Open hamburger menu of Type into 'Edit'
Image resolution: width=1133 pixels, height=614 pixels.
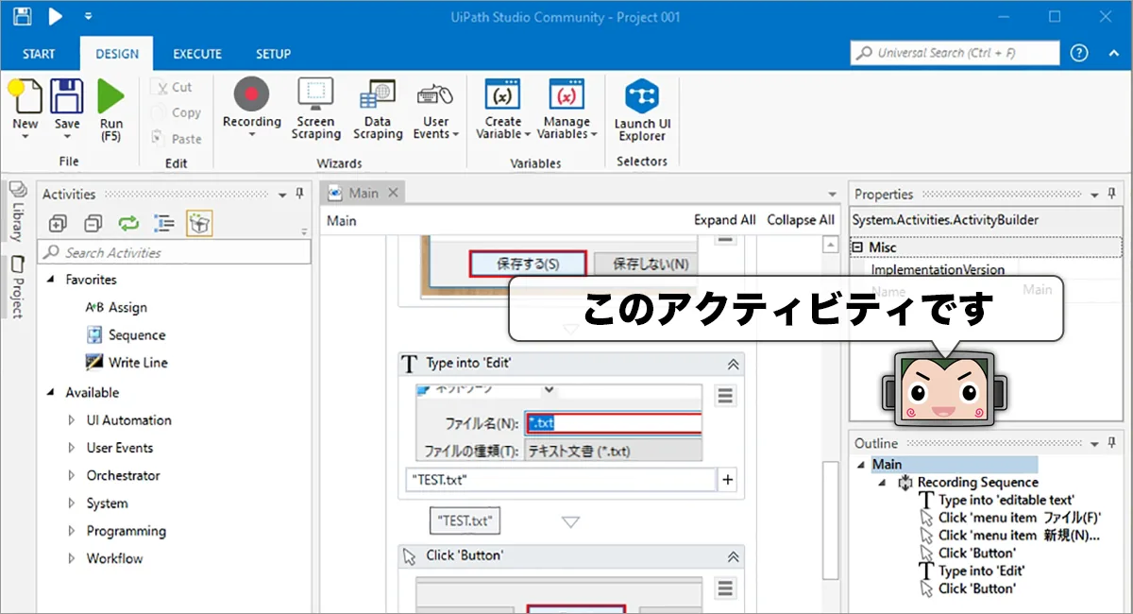click(x=725, y=396)
